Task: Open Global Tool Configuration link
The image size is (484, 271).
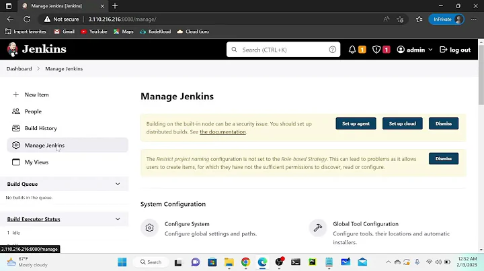Action: pos(366,224)
